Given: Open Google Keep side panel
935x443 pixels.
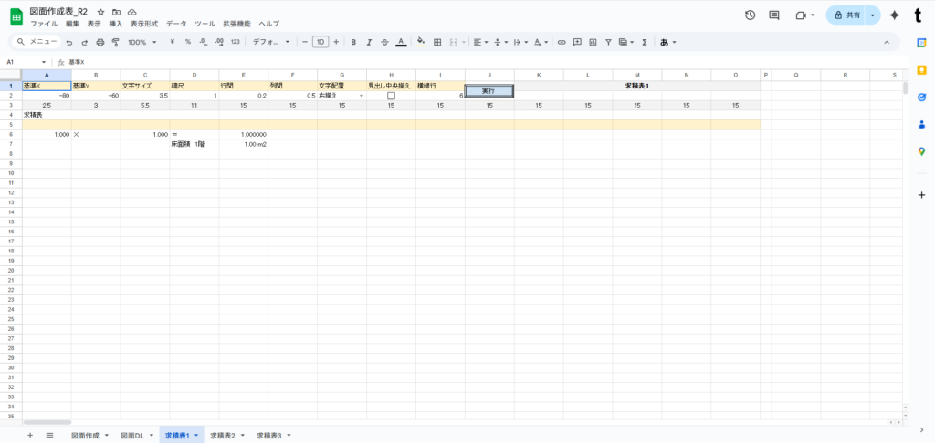Looking at the screenshot, I should click(x=922, y=69).
